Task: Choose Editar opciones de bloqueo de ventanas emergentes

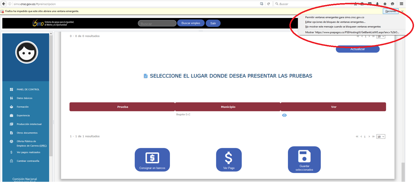Action: (x=335, y=22)
